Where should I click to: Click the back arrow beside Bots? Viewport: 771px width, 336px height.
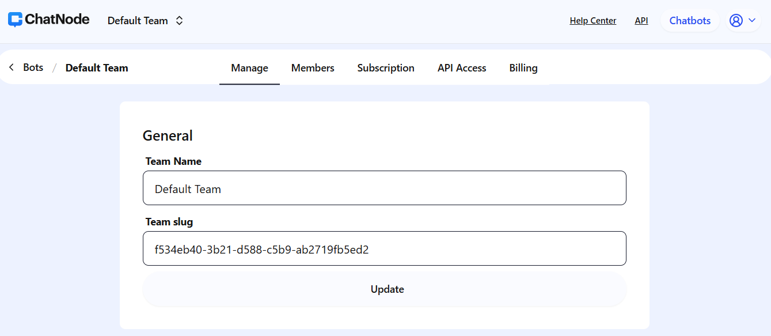[11, 67]
